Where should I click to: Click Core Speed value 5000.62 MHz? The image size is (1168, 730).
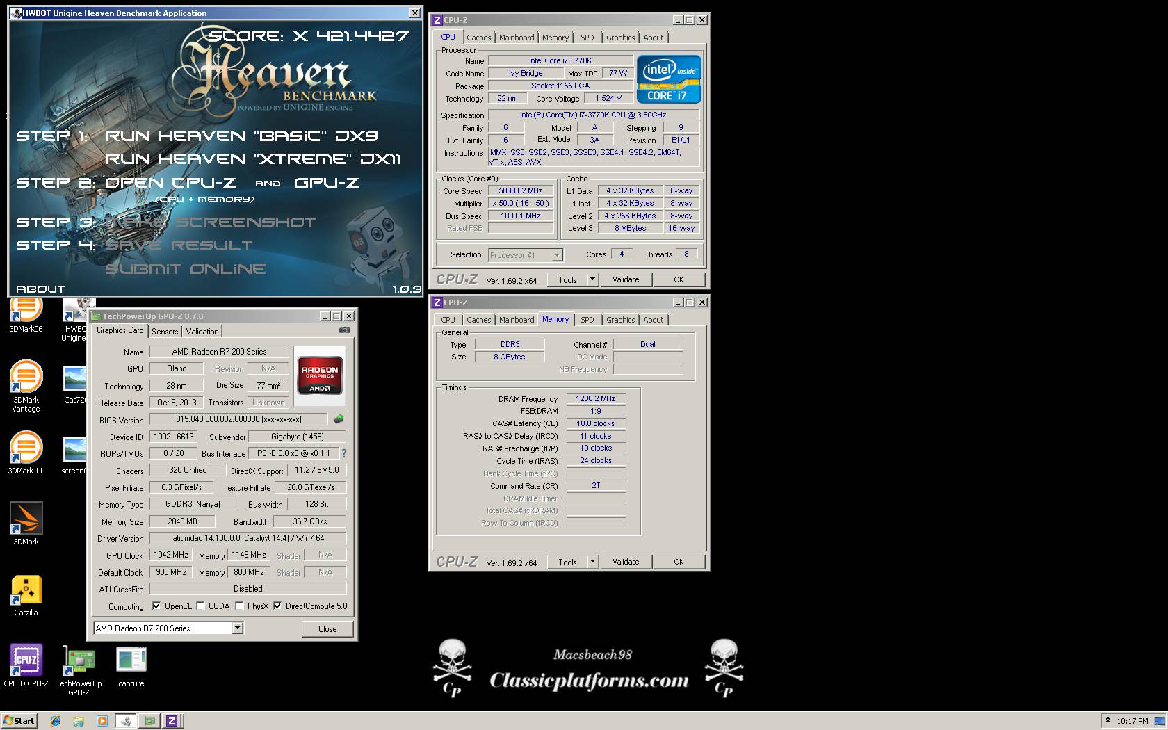pyautogui.click(x=521, y=190)
